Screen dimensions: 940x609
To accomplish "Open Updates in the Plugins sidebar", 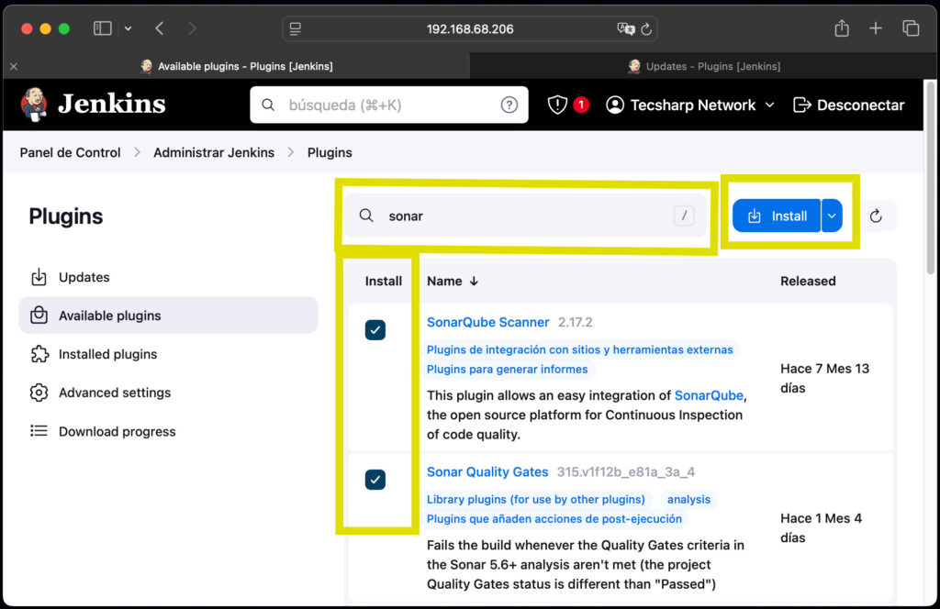I will pos(169,277).
